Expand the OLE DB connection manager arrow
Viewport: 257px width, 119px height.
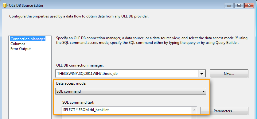(x=202, y=74)
